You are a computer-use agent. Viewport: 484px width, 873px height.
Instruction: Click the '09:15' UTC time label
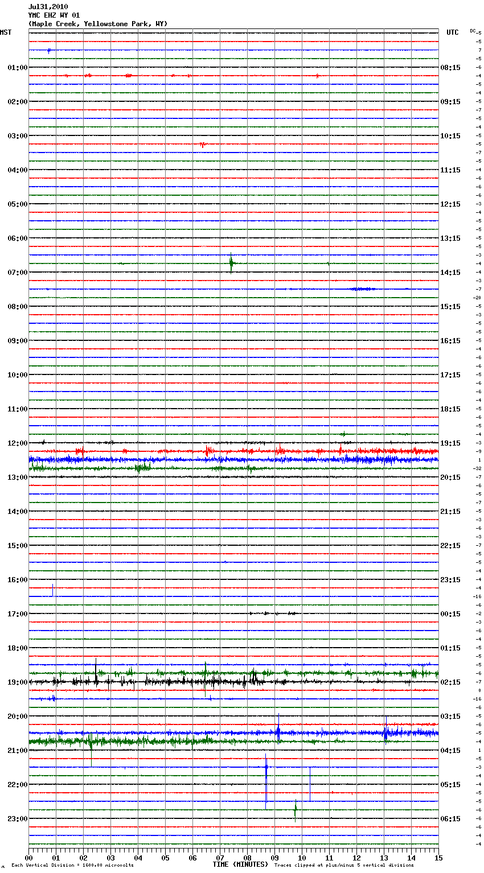click(450, 102)
